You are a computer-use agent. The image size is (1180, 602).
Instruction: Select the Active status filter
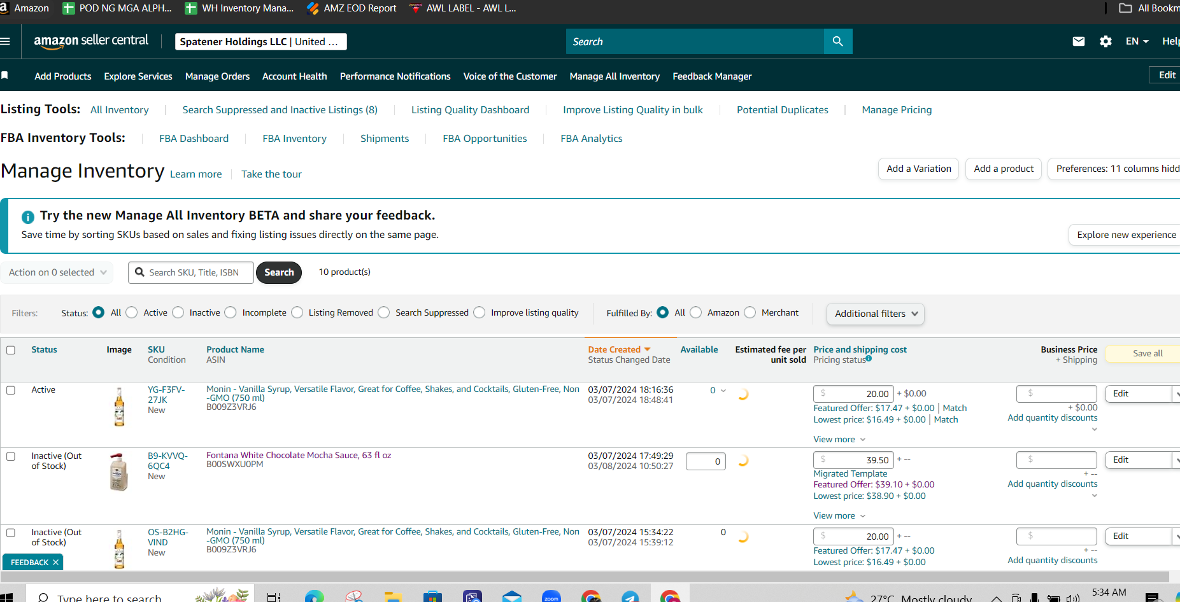(132, 312)
